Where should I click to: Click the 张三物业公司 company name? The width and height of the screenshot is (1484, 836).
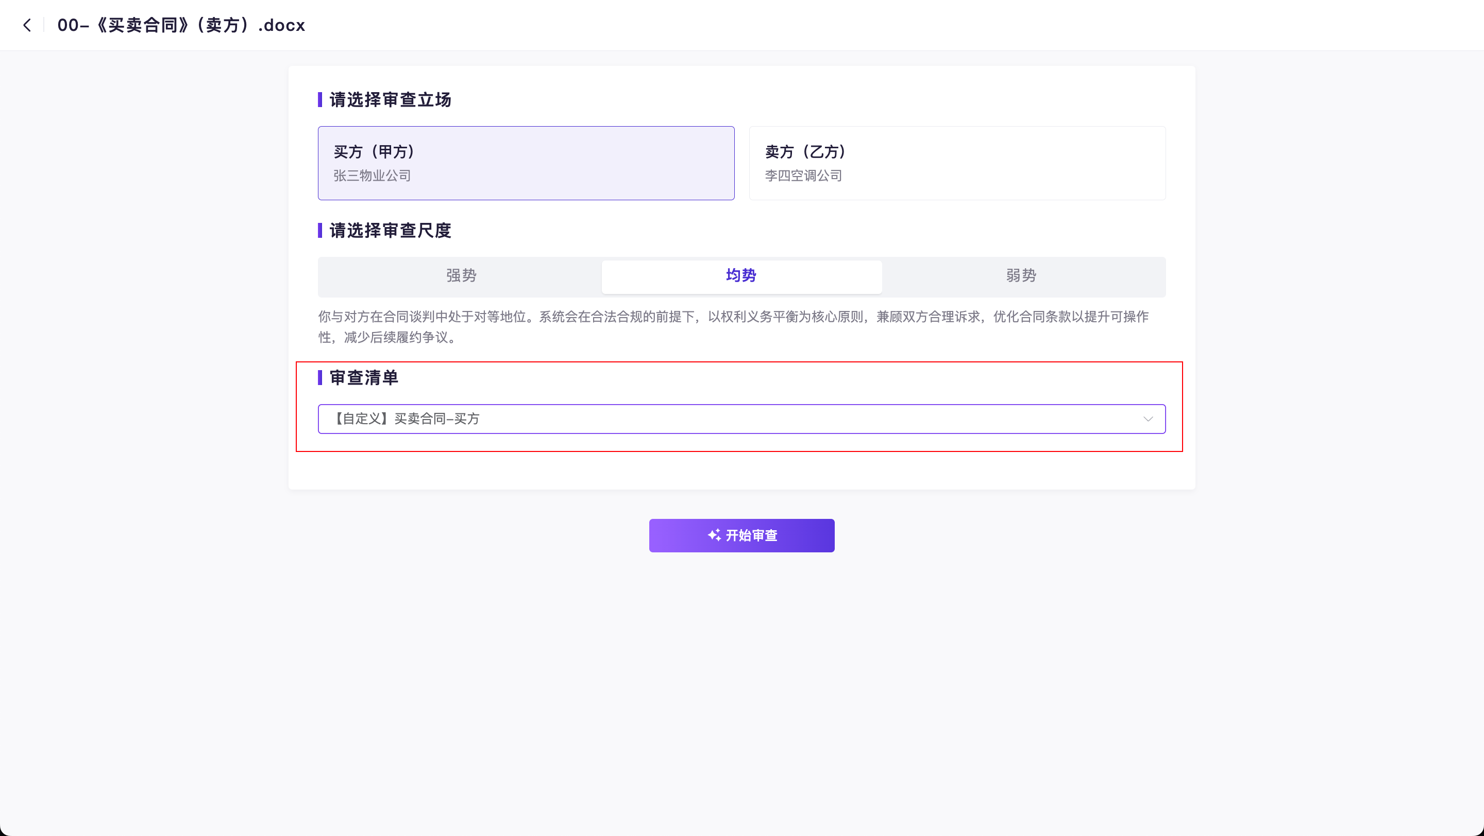click(x=372, y=176)
